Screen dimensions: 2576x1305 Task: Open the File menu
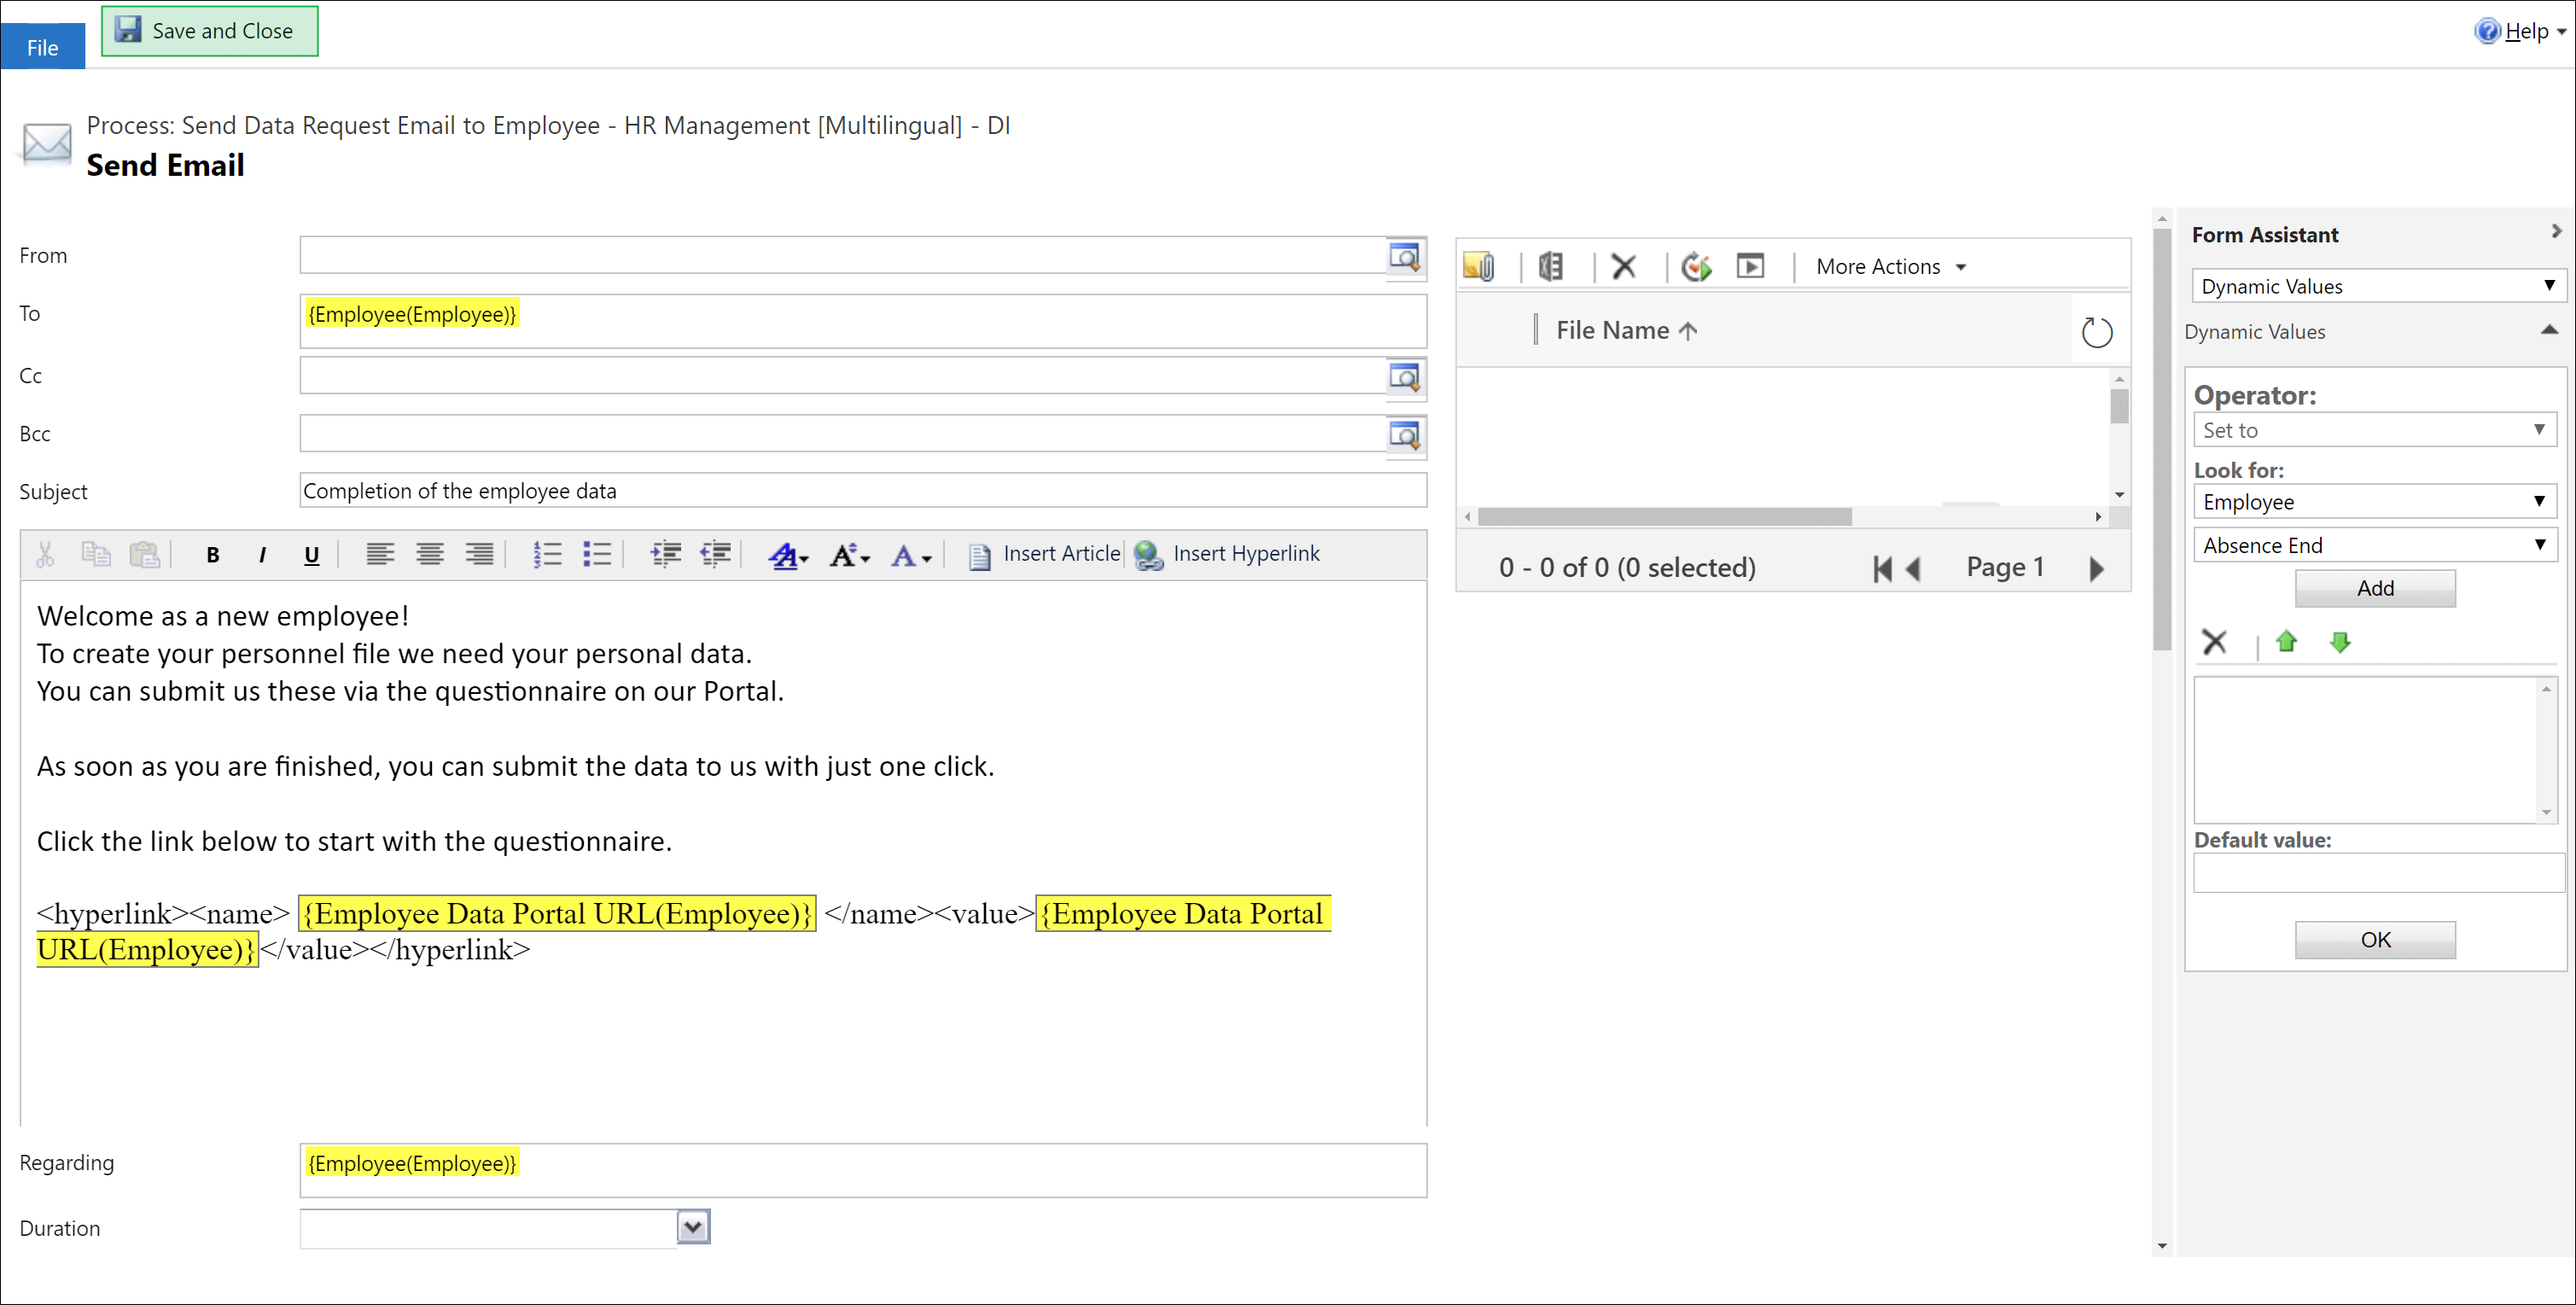[x=42, y=47]
